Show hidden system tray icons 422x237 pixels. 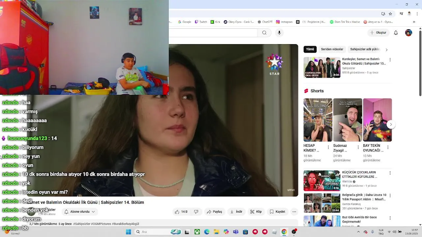coord(358,232)
